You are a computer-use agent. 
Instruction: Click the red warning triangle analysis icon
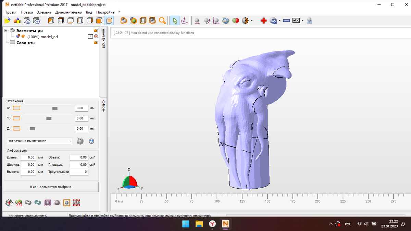(x=19, y=203)
